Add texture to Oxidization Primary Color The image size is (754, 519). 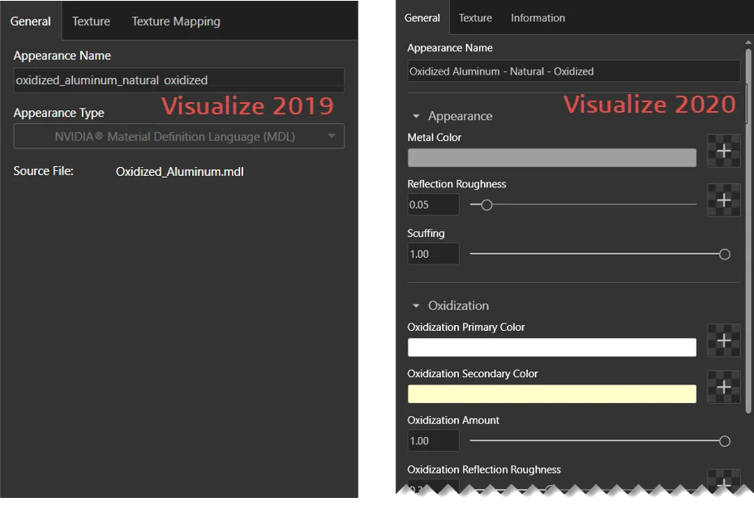coord(723,341)
